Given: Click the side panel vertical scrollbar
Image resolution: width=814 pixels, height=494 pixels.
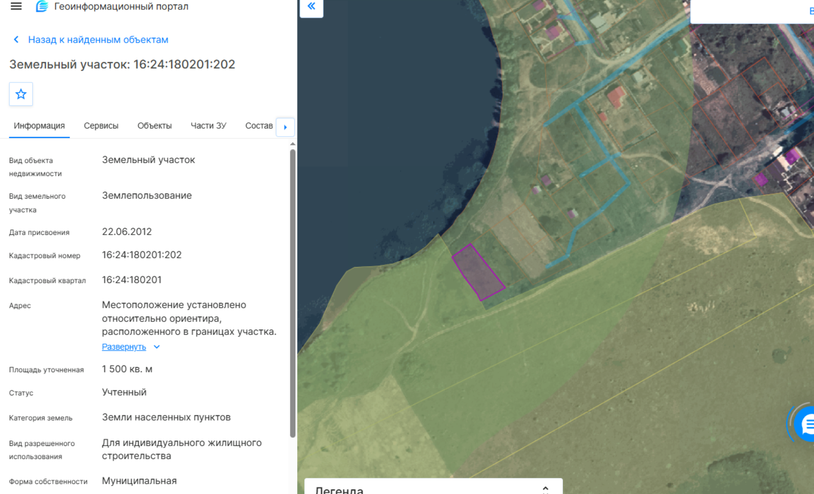Looking at the screenshot, I should coord(292,294).
